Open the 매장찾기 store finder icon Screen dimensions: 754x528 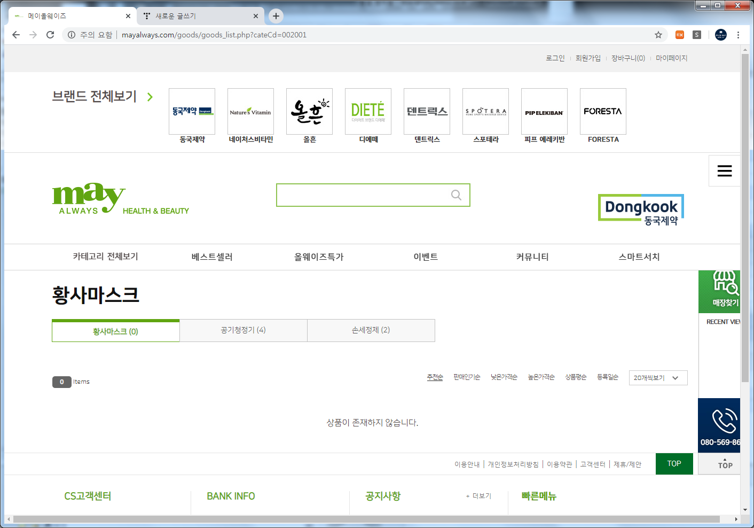(719, 291)
